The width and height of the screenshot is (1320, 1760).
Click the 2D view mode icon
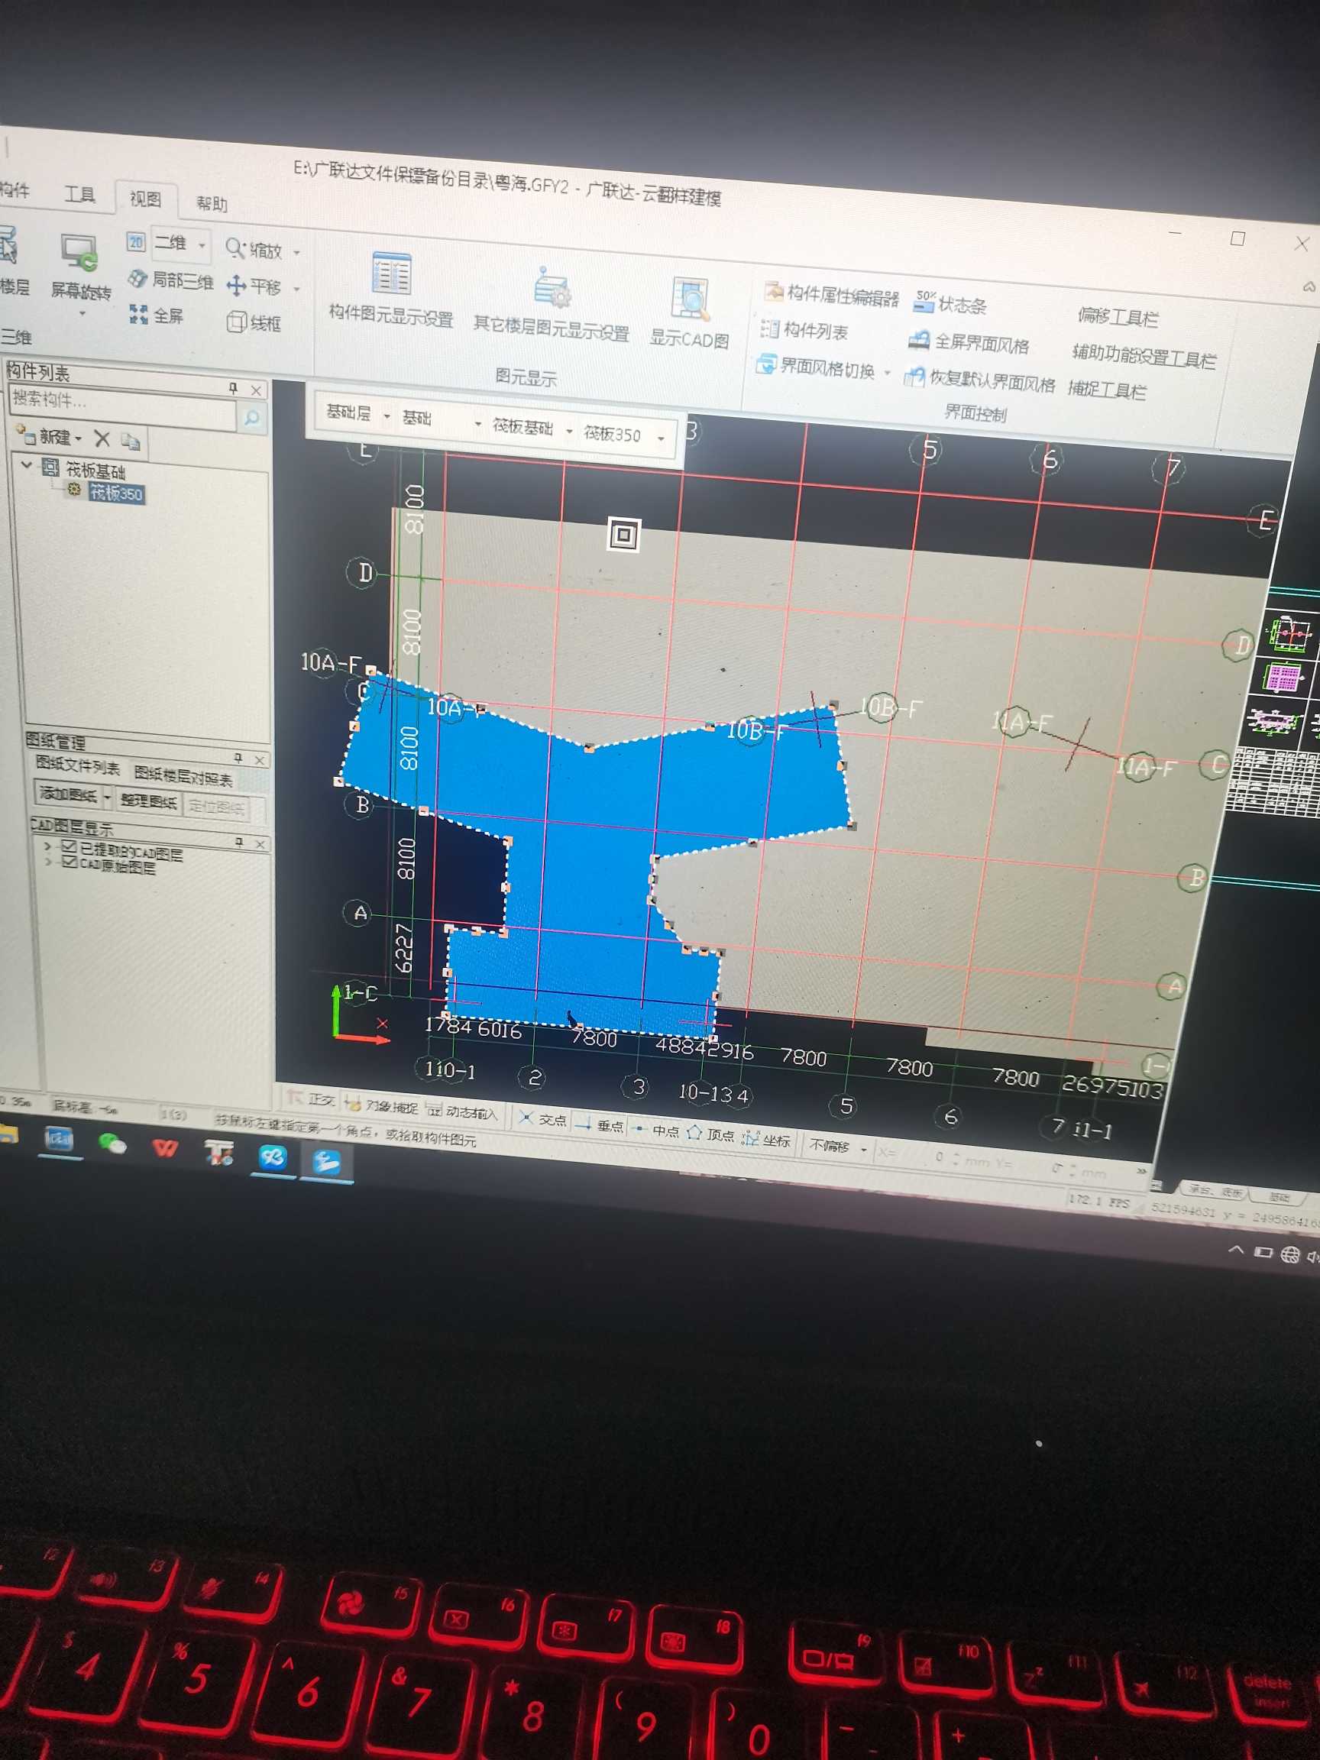point(136,241)
